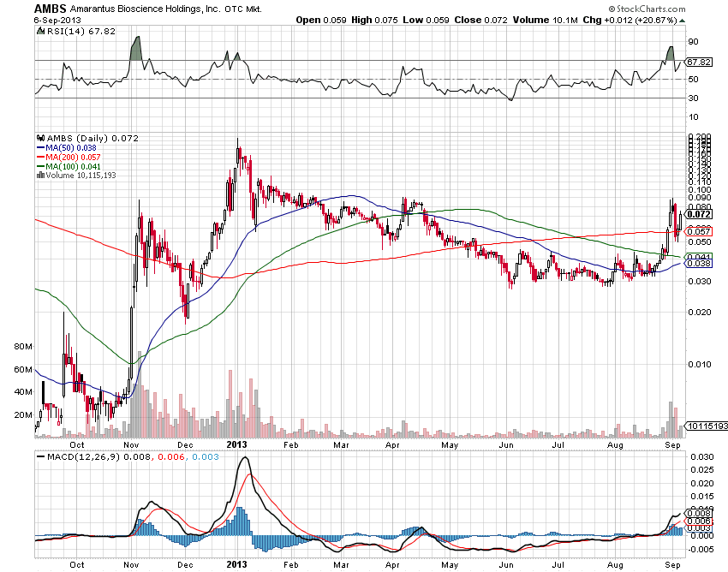Screen dimensions: 728x572
Task: Click the green MA(100) legend line marker
Action: pyautogui.click(x=40, y=167)
